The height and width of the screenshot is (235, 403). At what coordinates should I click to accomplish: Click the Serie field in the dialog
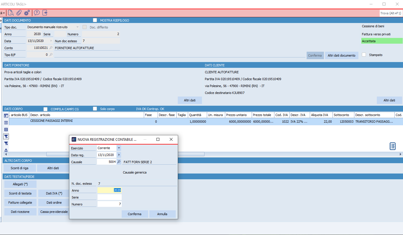click(x=109, y=197)
